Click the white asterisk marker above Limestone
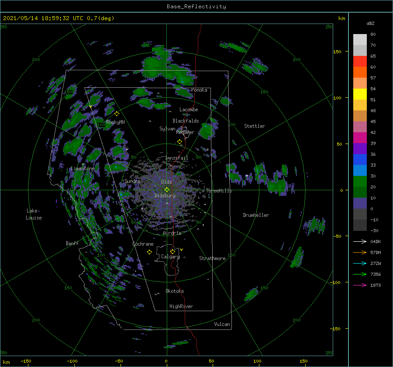The height and width of the screenshot is (367, 393). tap(83, 165)
